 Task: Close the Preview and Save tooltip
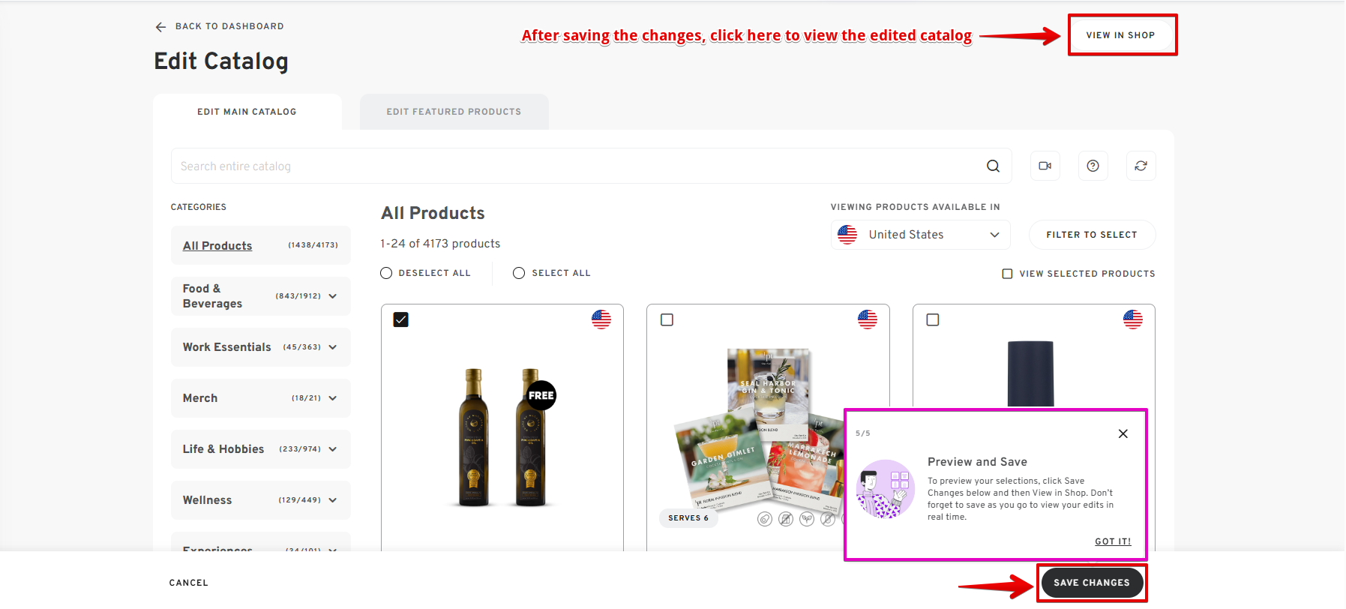coord(1123,433)
